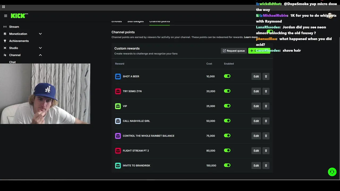The height and width of the screenshot is (191, 340).
Task: Delete the FLIGHT STREAM PT 2 reward
Action: 266,151
